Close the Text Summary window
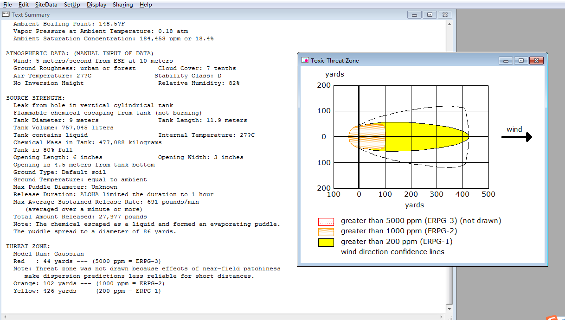The width and height of the screenshot is (565, 320). click(x=445, y=15)
